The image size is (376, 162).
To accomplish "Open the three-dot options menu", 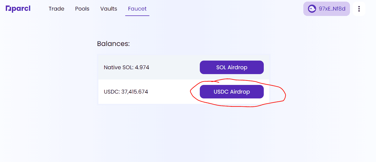I will pos(359,9).
